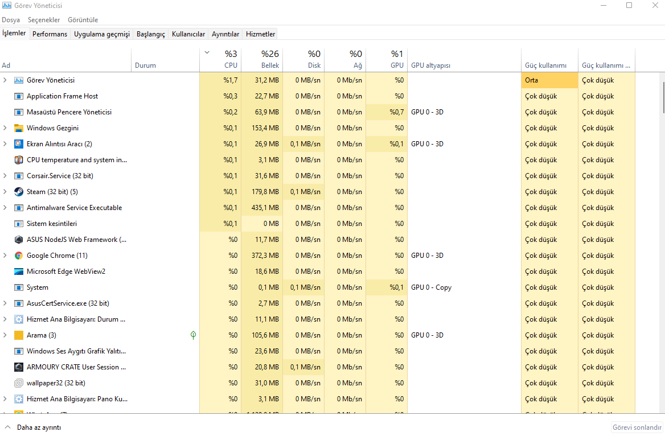Image resolution: width=665 pixels, height=440 pixels.
Task: Sort by the CPU column header
Action: click(x=220, y=60)
